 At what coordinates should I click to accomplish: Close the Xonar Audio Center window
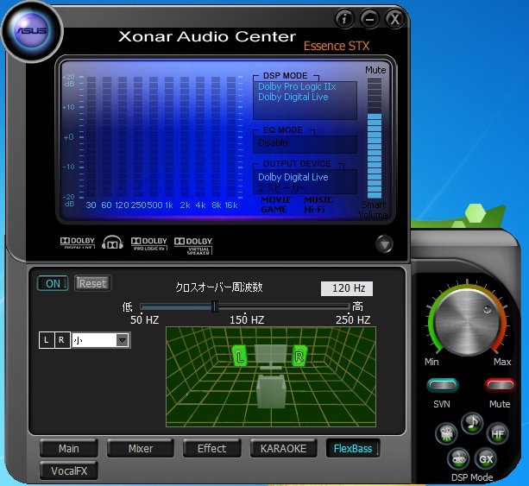click(394, 19)
